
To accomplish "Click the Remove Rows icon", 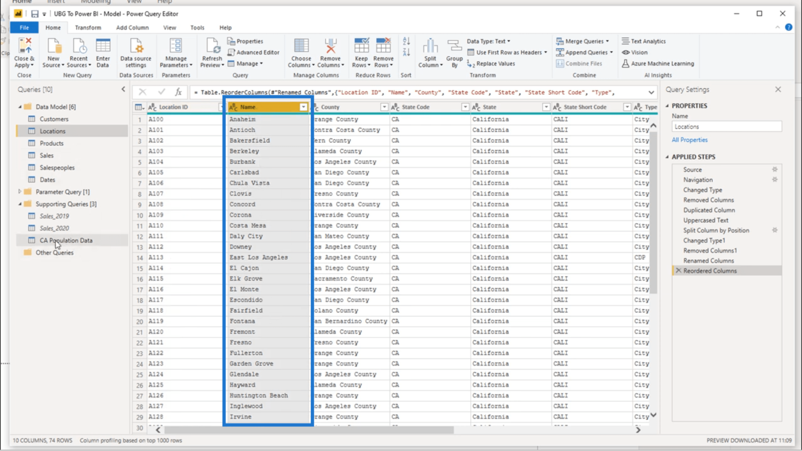I will (x=383, y=45).
